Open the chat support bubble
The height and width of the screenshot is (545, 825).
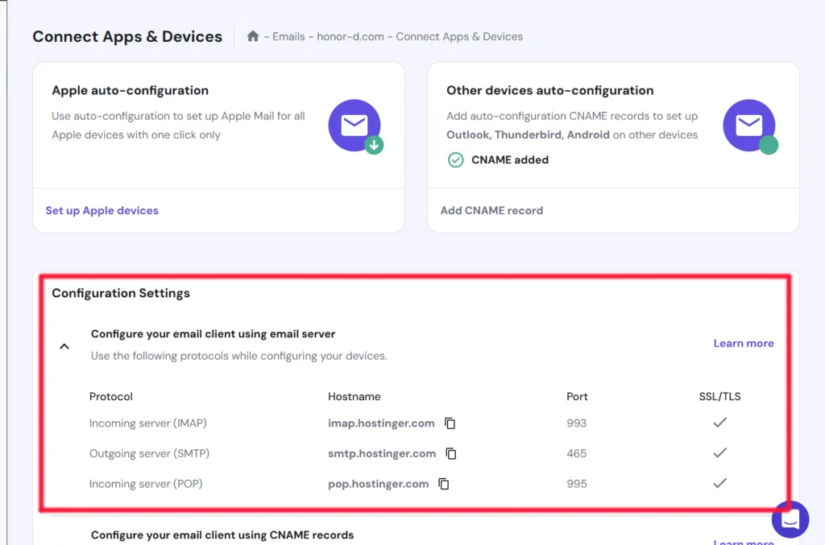(x=790, y=519)
